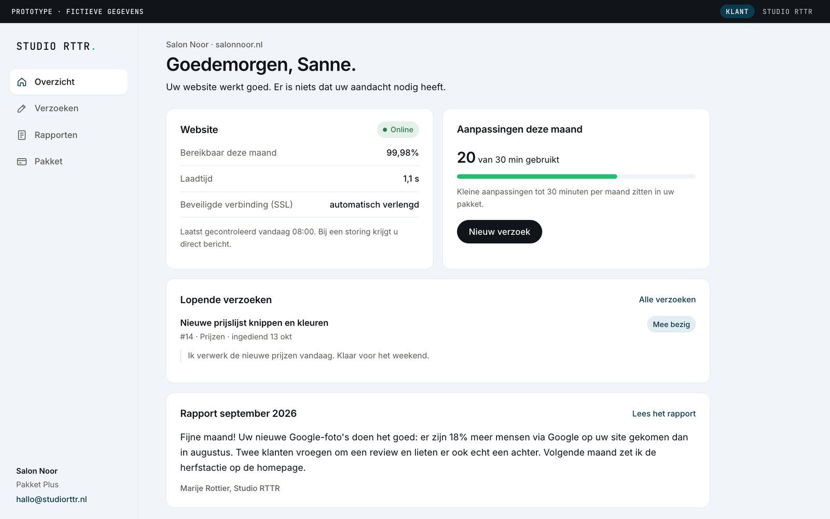Click the Nieuw verzoek button
This screenshot has height=519, width=830.
[499, 231]
